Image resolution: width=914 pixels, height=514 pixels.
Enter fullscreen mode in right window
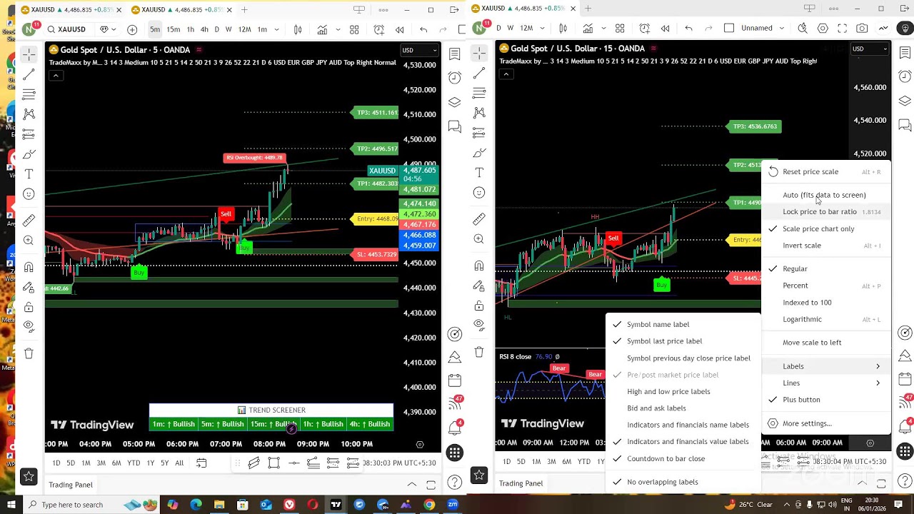click(843, 28)
